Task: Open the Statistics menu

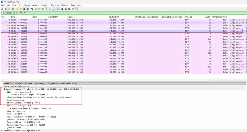Action: click(x=44, y=5)
